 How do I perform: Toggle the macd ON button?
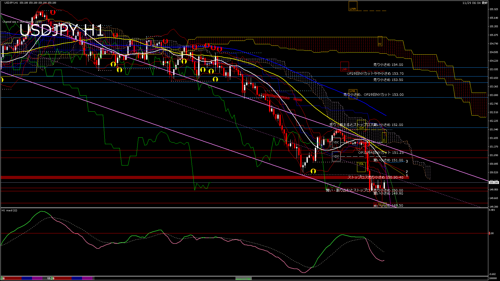(243, 279)
